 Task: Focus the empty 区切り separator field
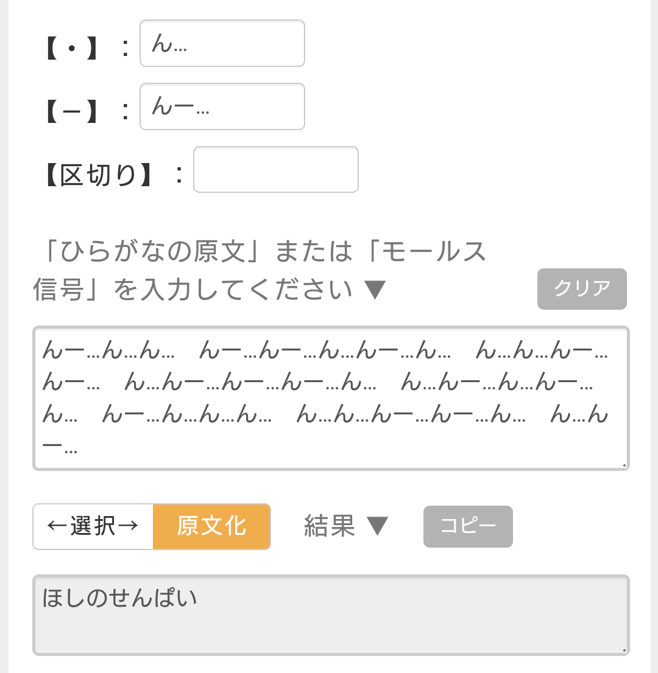tap(275, 169)
